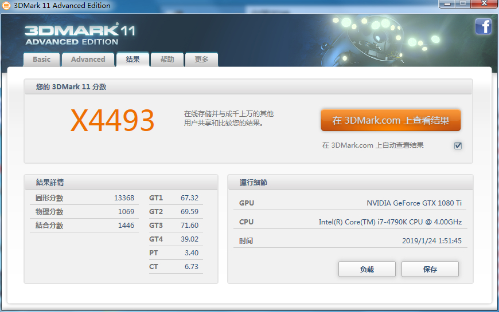Click the PT value 3.40
The height and width of the screenshot is (312, 499).
[x=191, y=253]
